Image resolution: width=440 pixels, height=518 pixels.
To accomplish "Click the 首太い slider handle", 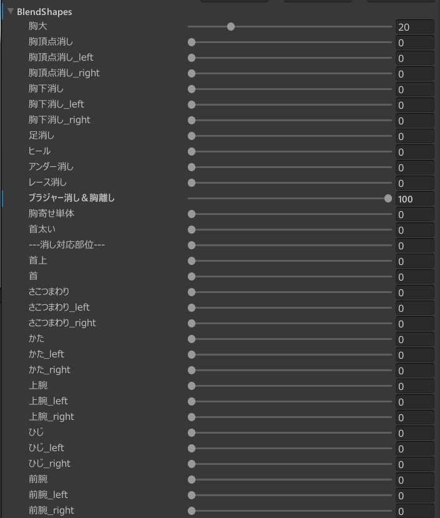I will point(192,230).
